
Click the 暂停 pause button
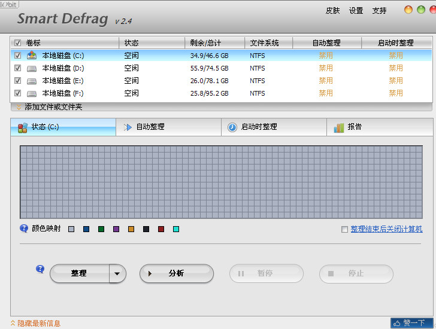point(267,273)
